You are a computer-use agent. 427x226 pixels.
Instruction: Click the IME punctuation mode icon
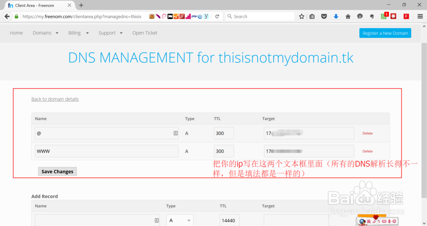379,221
